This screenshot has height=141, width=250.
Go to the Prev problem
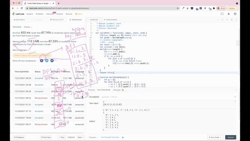pos(62,137)
